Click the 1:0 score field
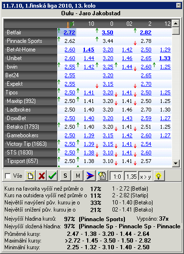 116,176
